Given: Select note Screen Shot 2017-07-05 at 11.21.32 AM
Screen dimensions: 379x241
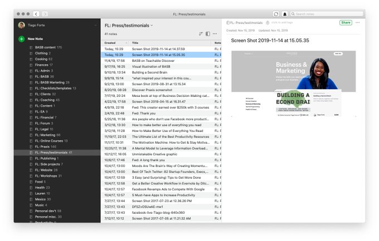Looking at the screenshot, I should point(161,219).
